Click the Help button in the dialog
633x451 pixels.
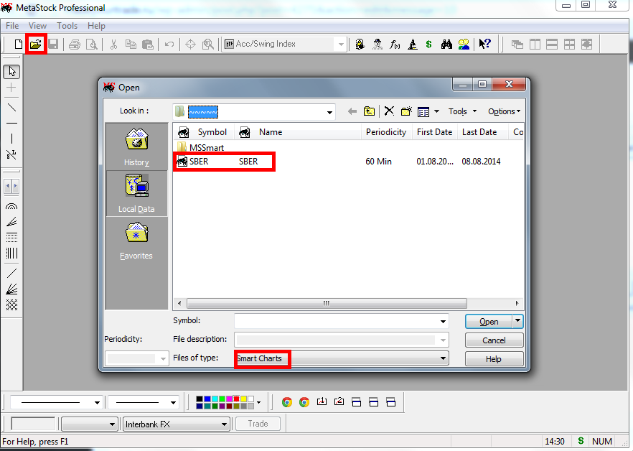494,359
